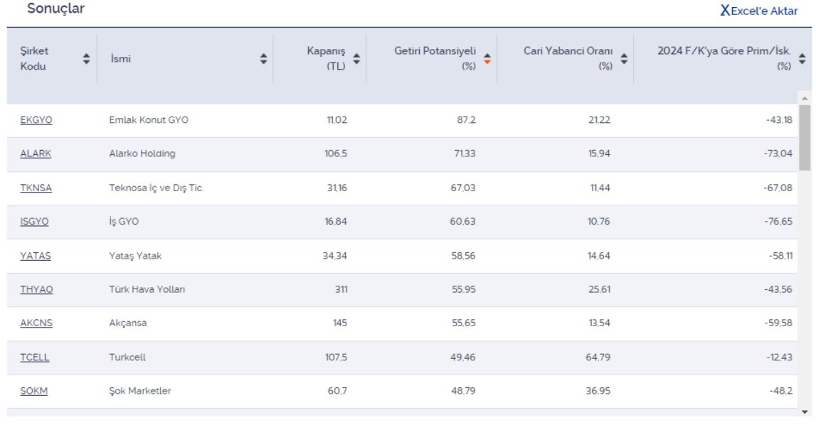The height and width of the screenshot is (425, 816).
Task: Click ISGYO return potential 60,63
Action: pos(462,221)
